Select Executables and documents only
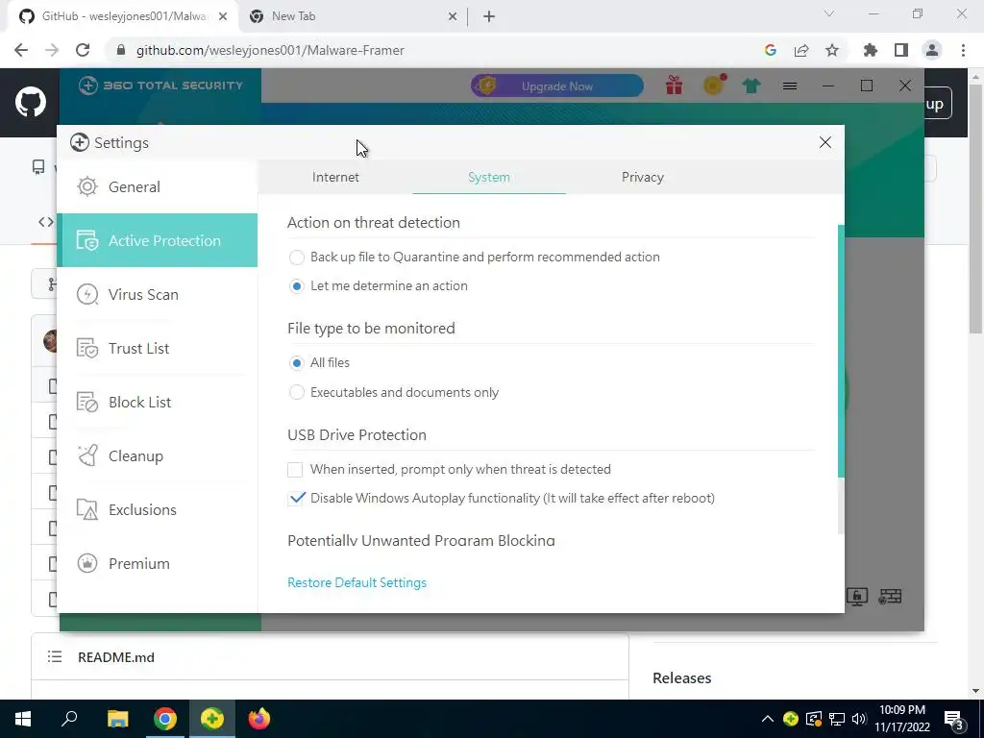Screen dimensions: 984x738 click(x=296, y=393)
